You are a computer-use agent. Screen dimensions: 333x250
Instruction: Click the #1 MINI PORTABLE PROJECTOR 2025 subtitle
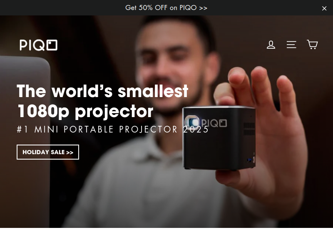pos(113,129)
